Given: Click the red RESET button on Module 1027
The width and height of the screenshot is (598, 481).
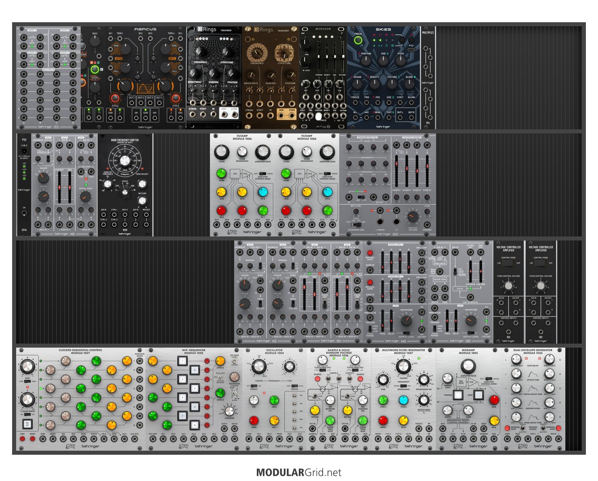Looking at the screenshot, I should 32,439.
